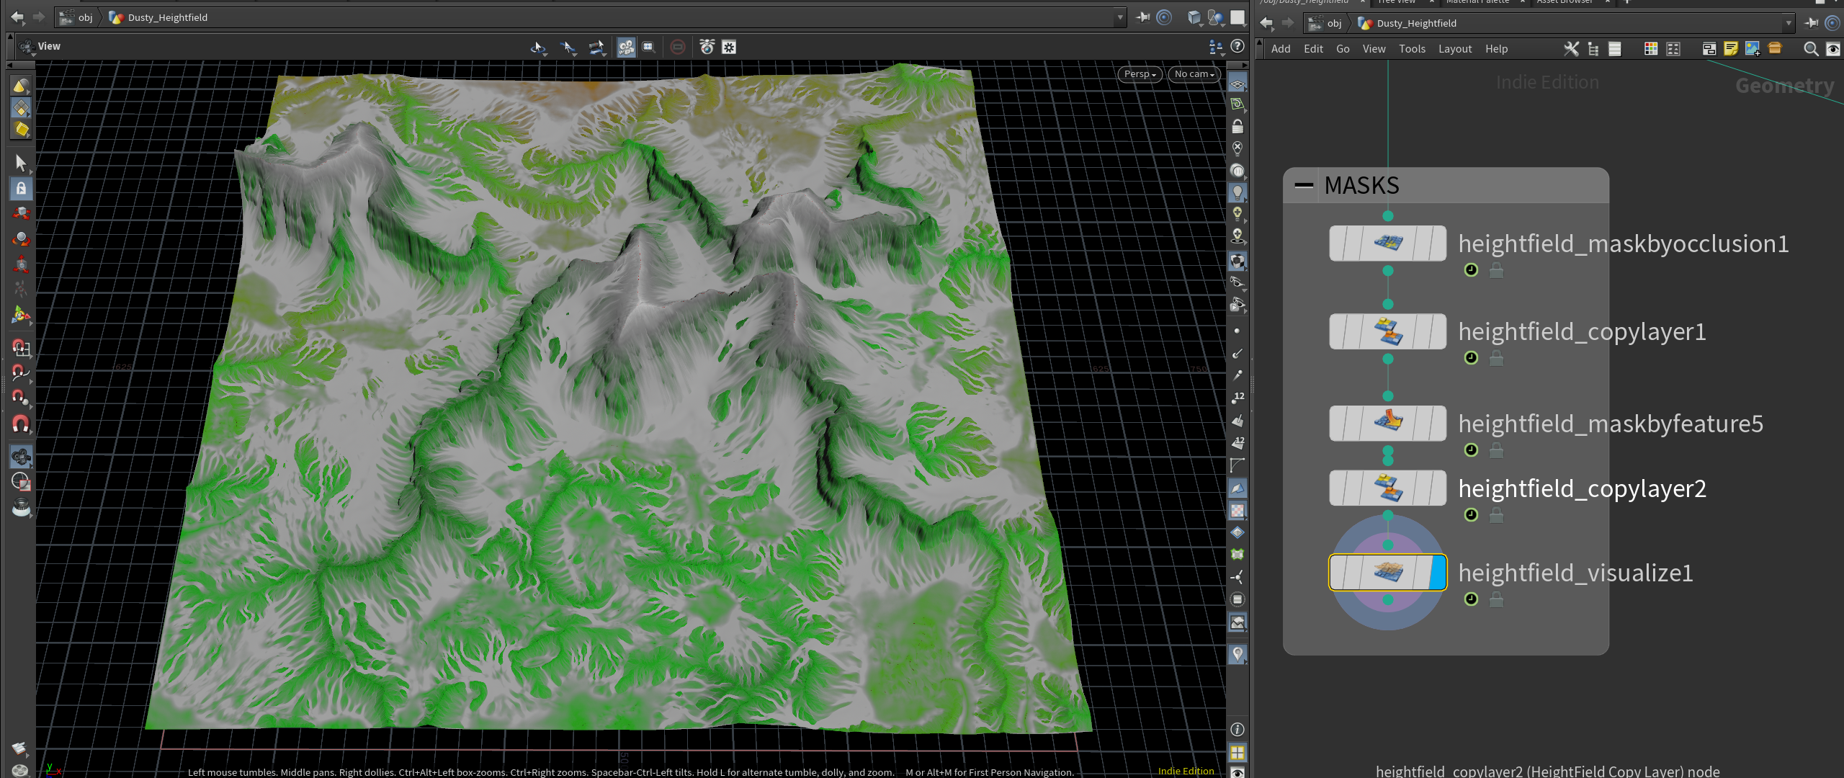Toggle display flag on heightfield_visualize1 node
This screenshot has height=778, width=1844.
click(x=1438, y=573)
